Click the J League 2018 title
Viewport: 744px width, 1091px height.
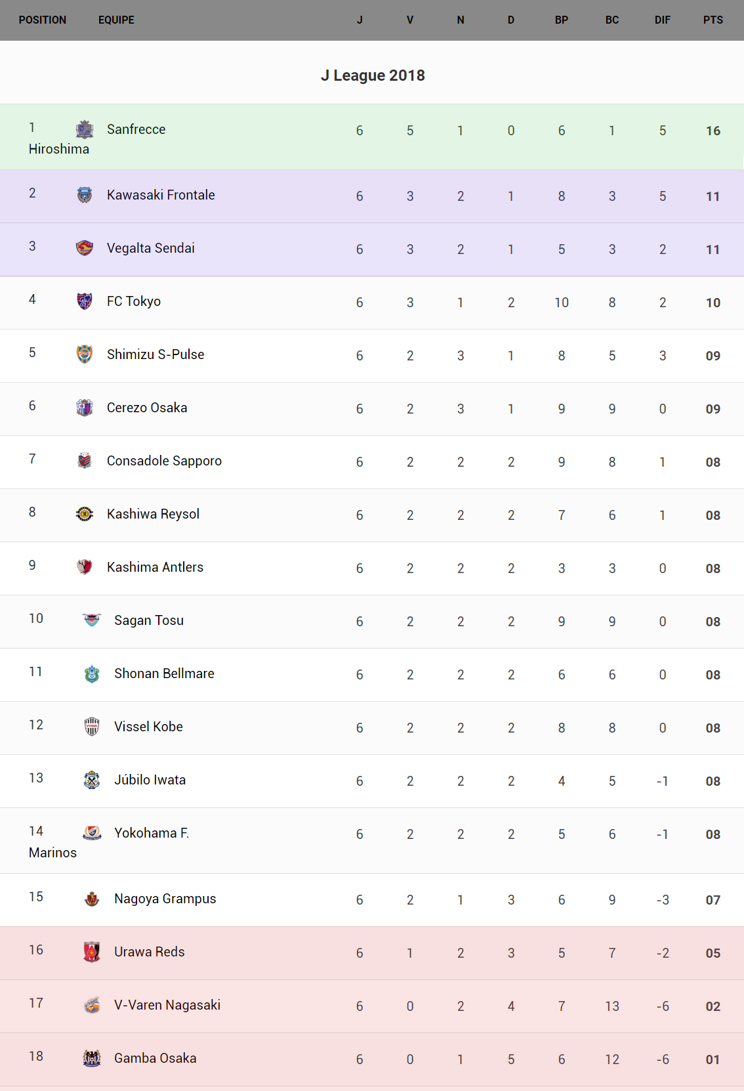(373, 75)
